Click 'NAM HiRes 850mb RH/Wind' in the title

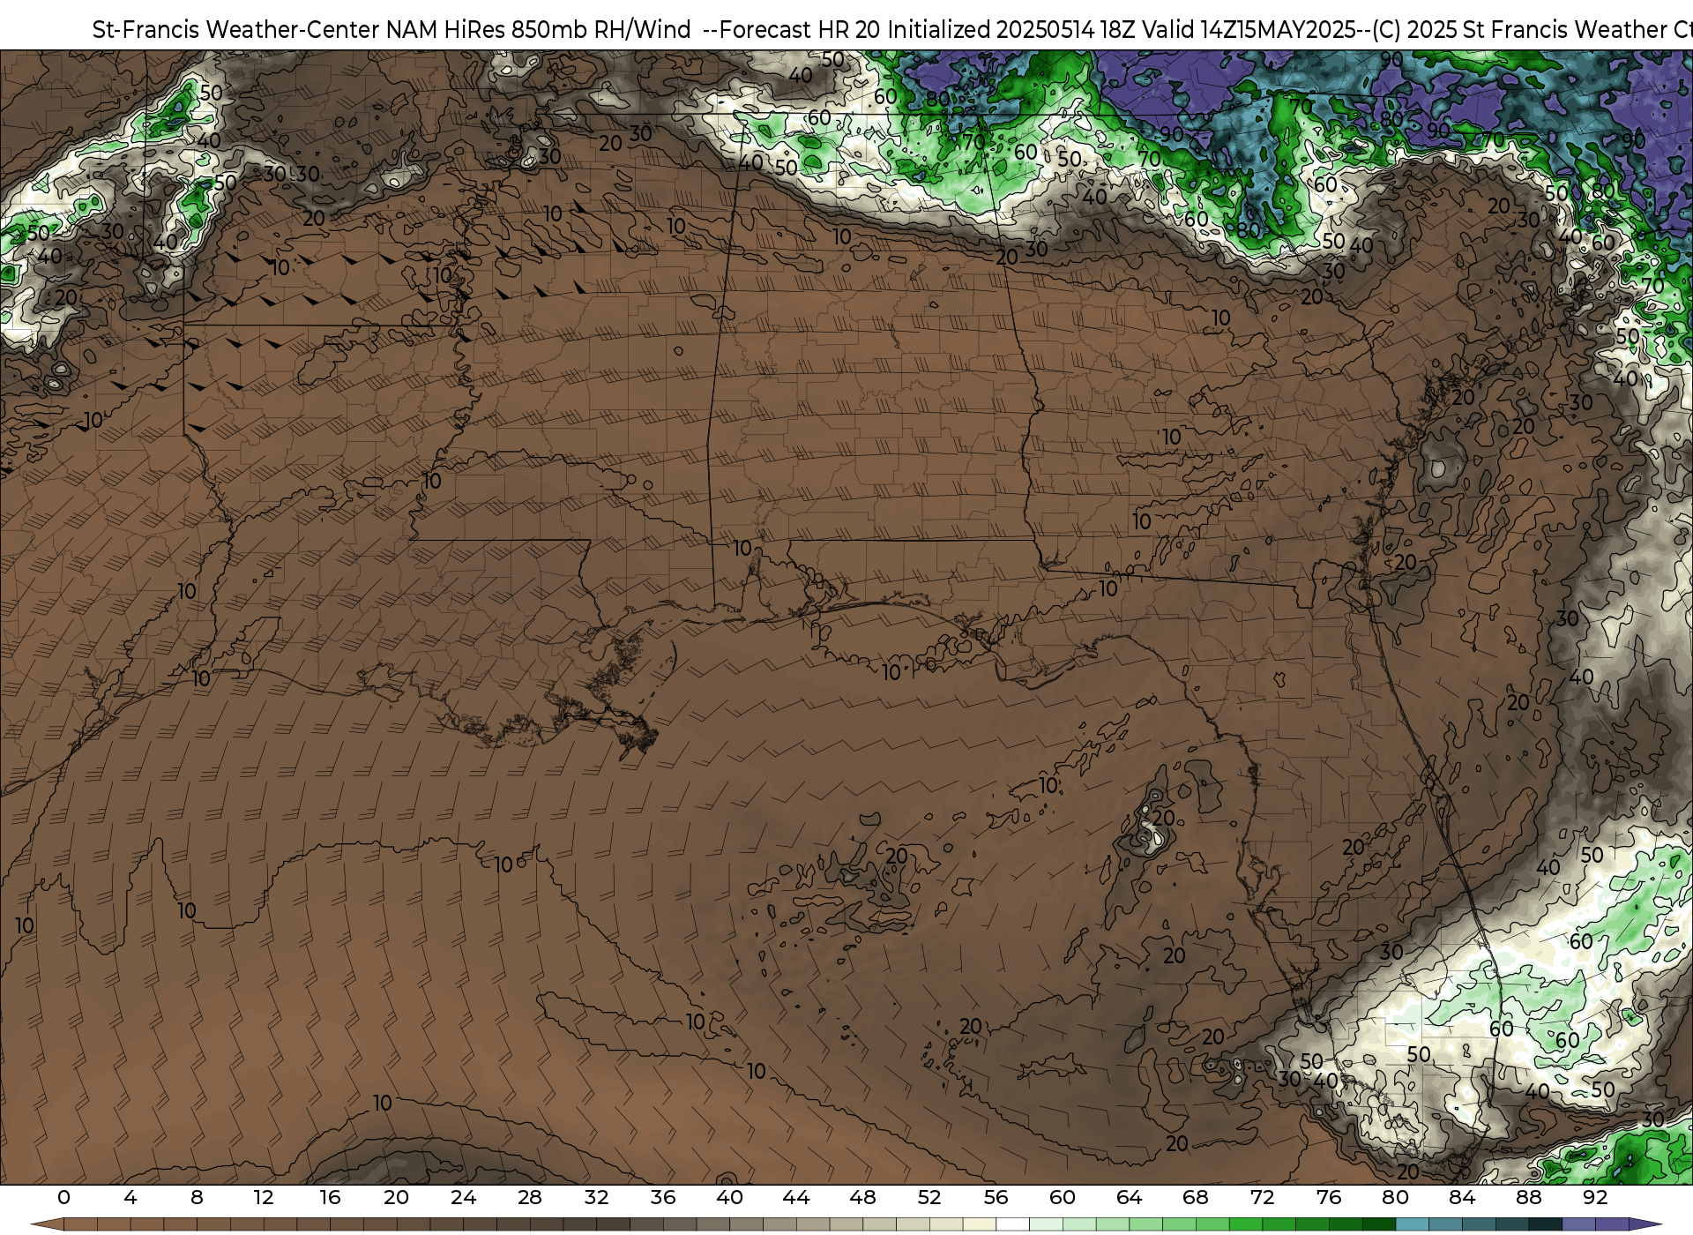[x=539, y=30]
